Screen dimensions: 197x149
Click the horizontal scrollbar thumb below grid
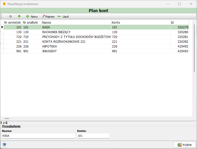tap(7, 119)
